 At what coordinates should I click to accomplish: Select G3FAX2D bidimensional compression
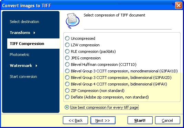pos(67,78)
